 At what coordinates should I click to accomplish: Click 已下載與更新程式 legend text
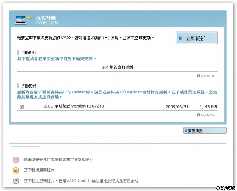click(39, 170)
